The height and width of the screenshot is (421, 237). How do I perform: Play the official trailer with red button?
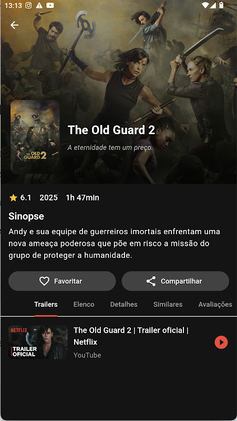pos(221,343)
